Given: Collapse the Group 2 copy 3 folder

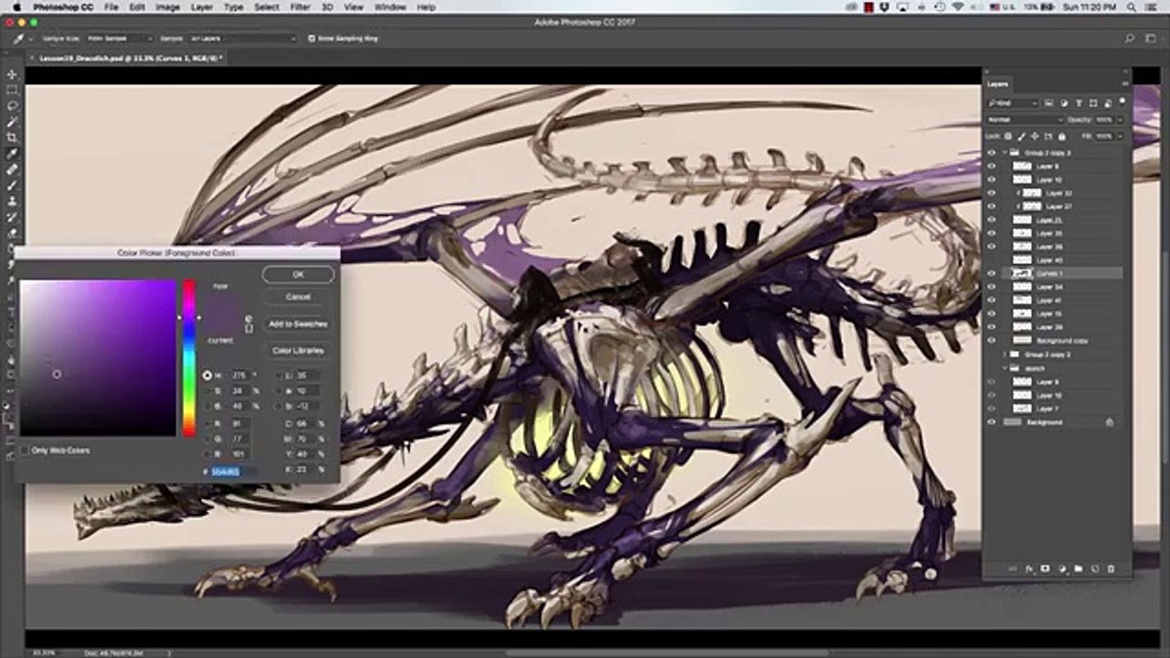Looking at the screenshot, I should coord(1005,153).
